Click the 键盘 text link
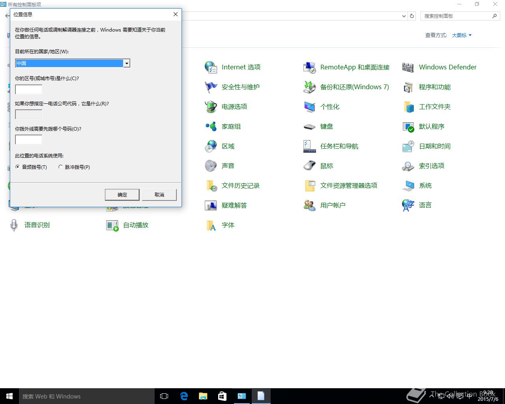The image size is (505, 404). (327, 126)
